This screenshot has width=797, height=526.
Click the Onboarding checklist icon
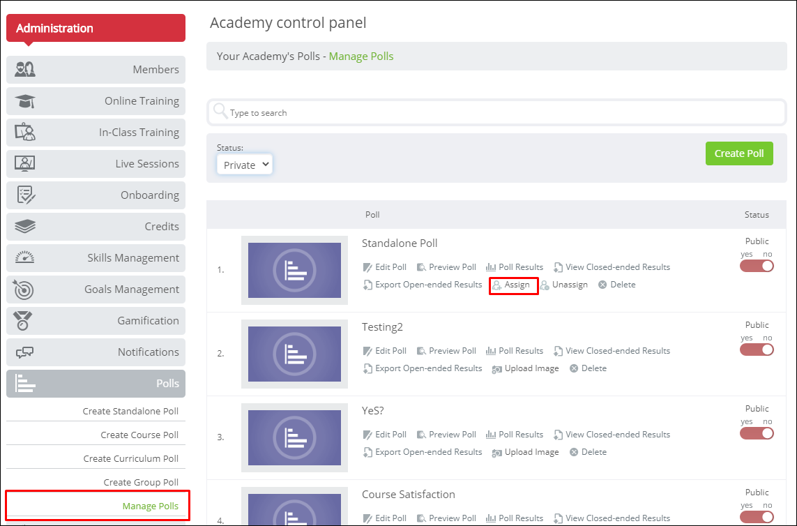(25, 195)
